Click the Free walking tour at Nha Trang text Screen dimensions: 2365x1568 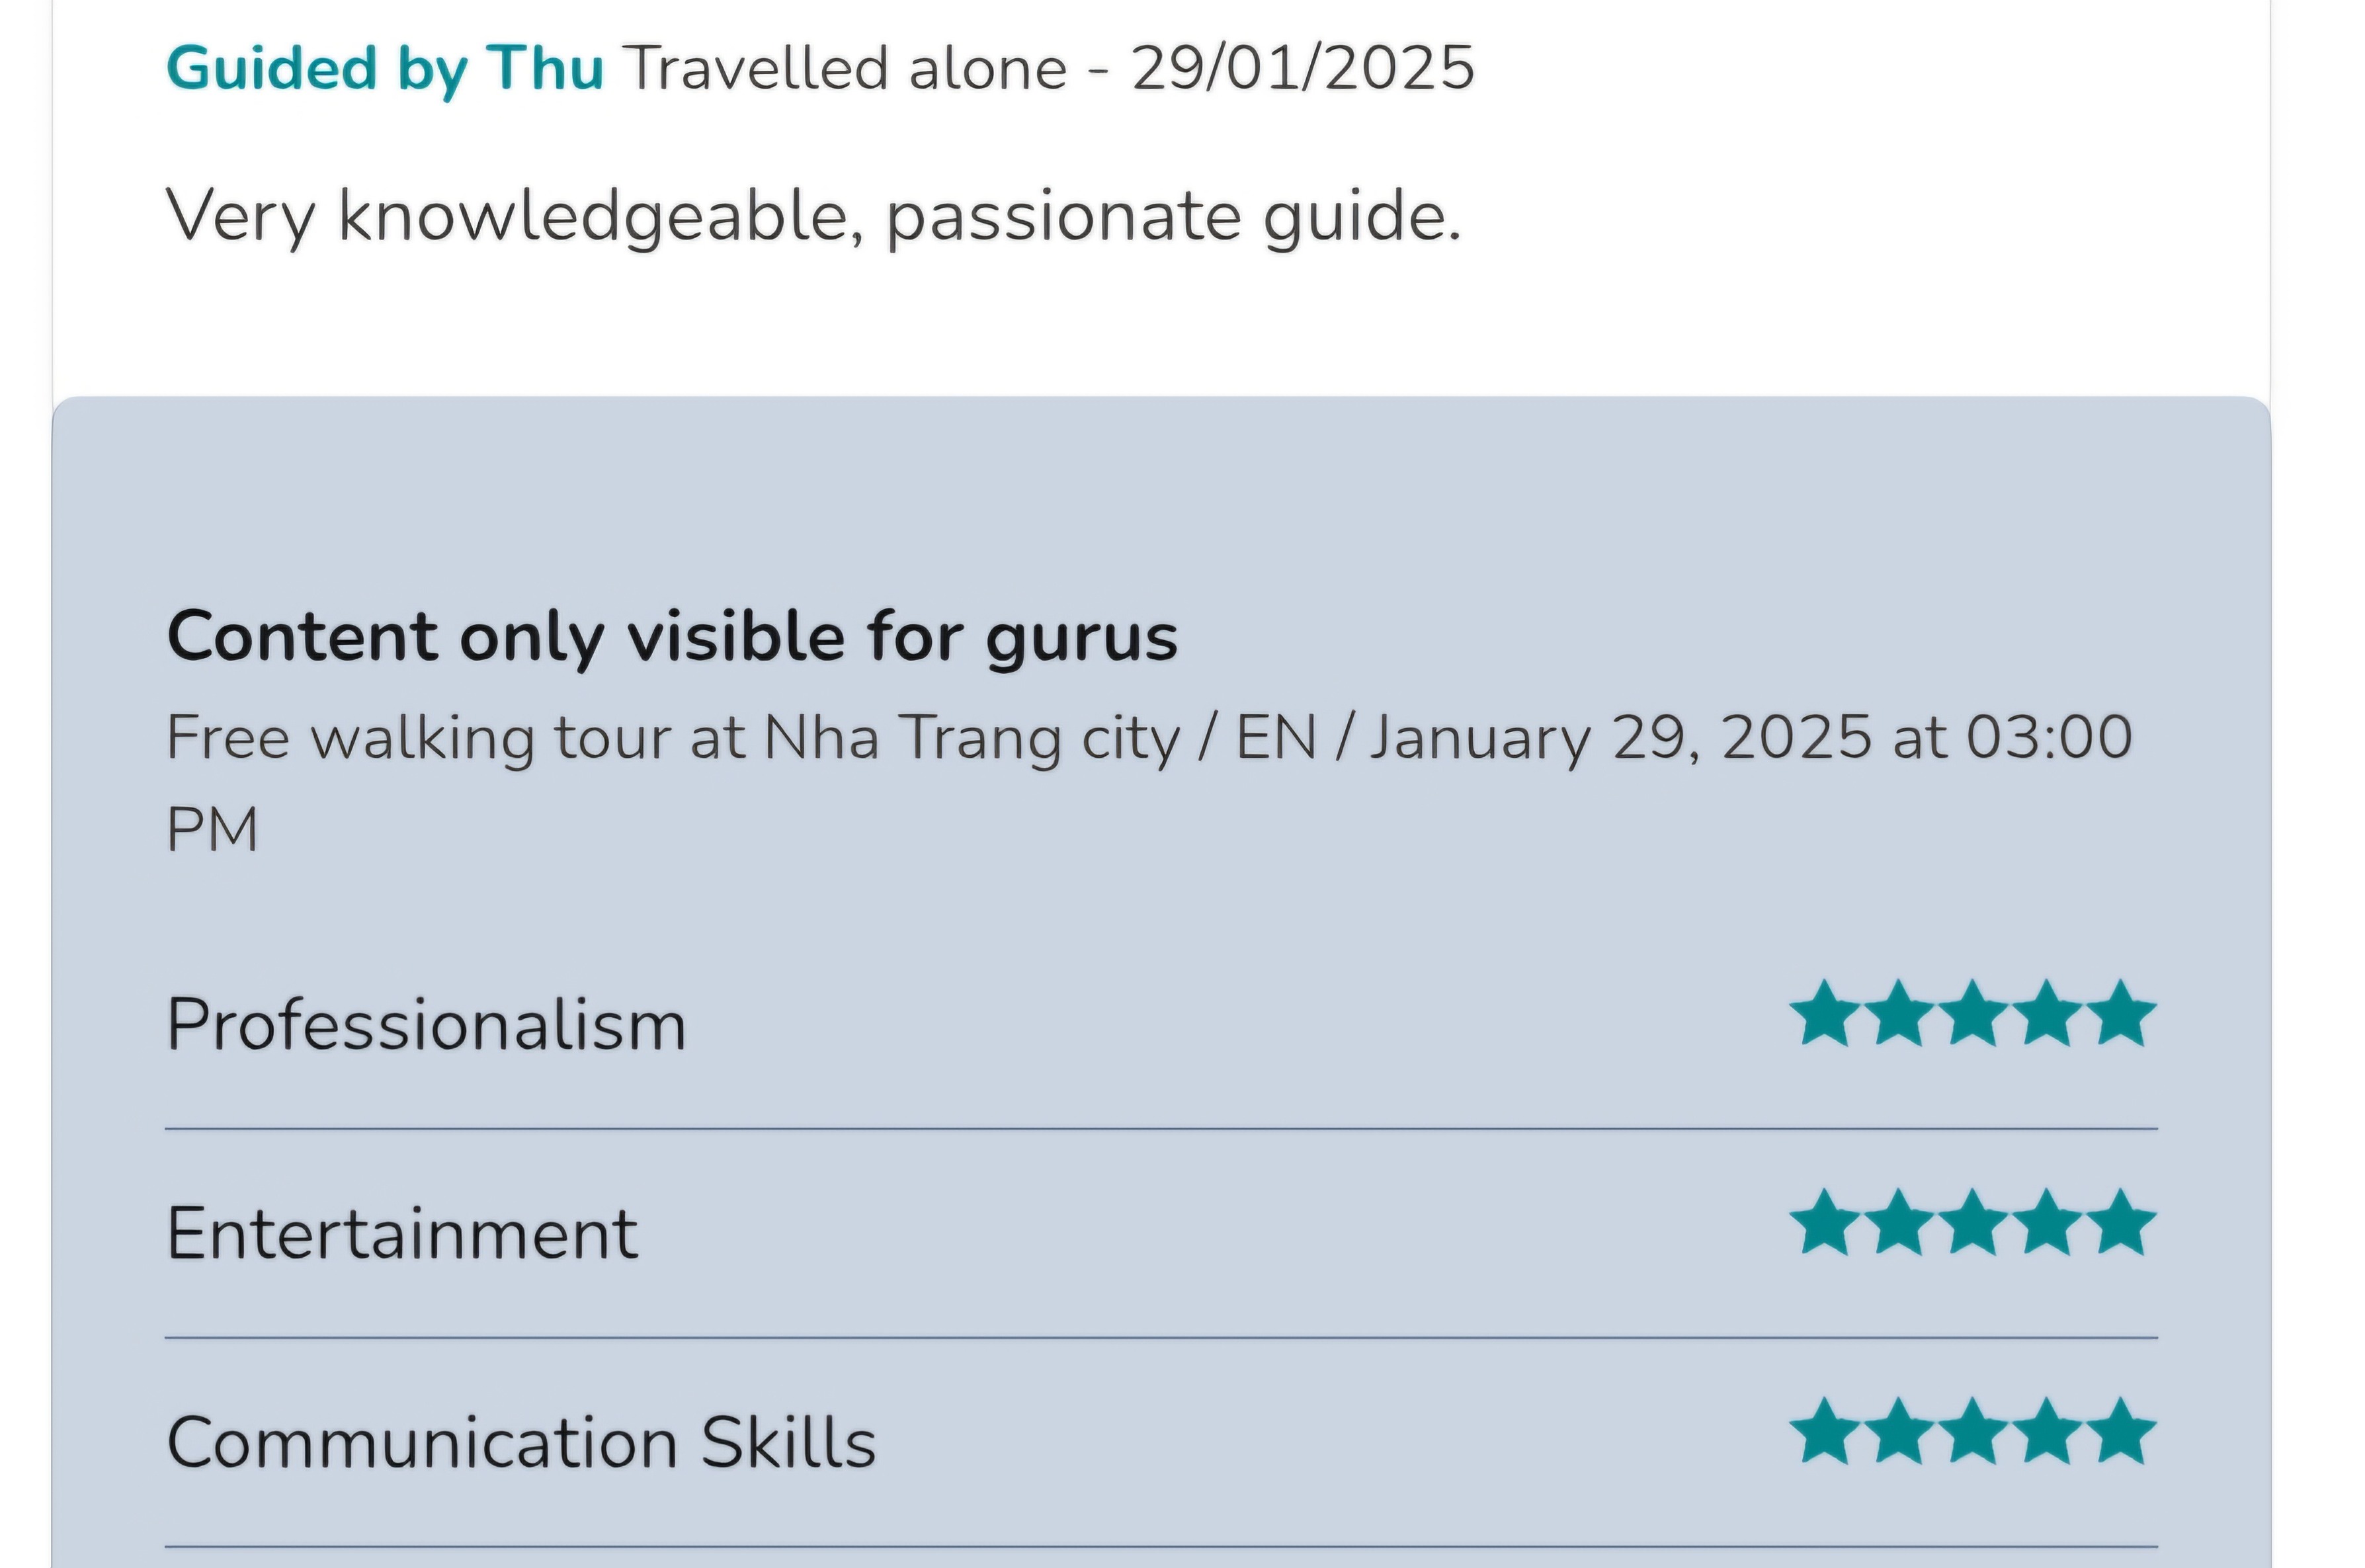tap(1148, 738)
